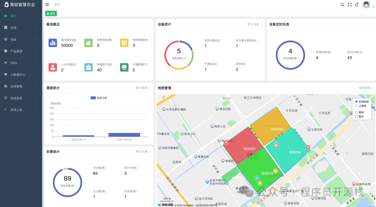Select EMQ from the sidebar menu
The image size is (376, 207).
(21, 63)
